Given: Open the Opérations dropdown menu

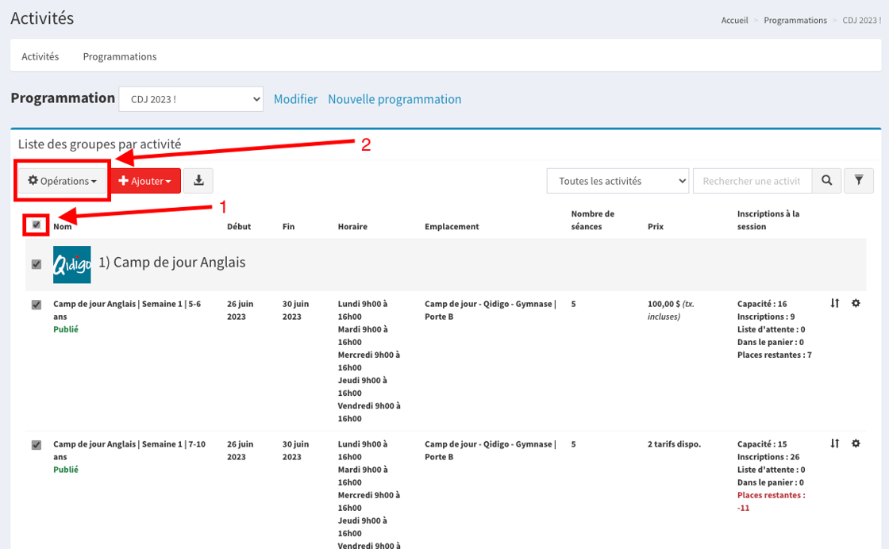Looking at the screenshot, I should [63, 181].
